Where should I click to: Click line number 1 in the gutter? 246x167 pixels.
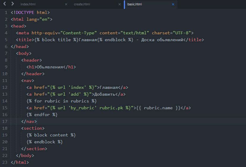point(6,12)
